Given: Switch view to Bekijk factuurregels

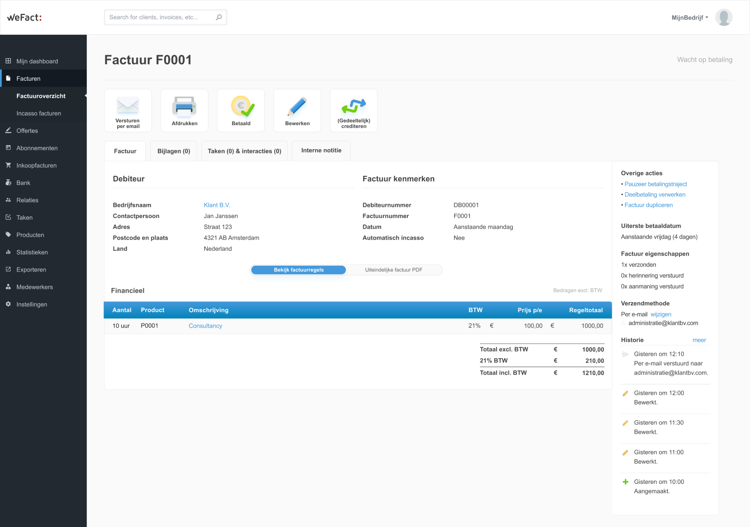Looking at the screenshot, I should (x=299, y=270).
